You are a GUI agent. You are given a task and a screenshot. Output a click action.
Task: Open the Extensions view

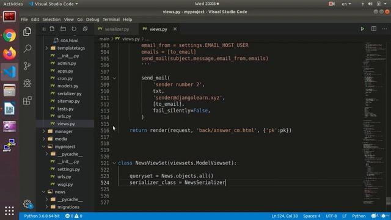point(27,100)
